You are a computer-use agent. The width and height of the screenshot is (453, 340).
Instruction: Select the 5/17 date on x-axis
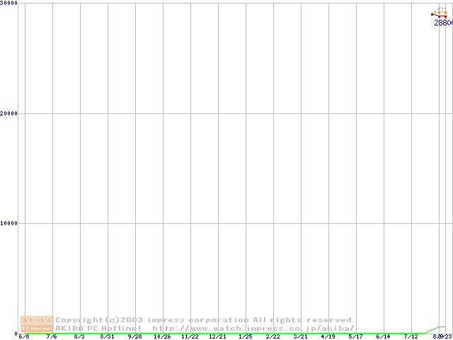pos(355,336)
